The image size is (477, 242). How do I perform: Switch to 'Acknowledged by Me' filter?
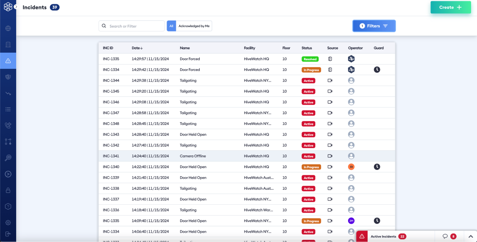click(x=194, y=26)
